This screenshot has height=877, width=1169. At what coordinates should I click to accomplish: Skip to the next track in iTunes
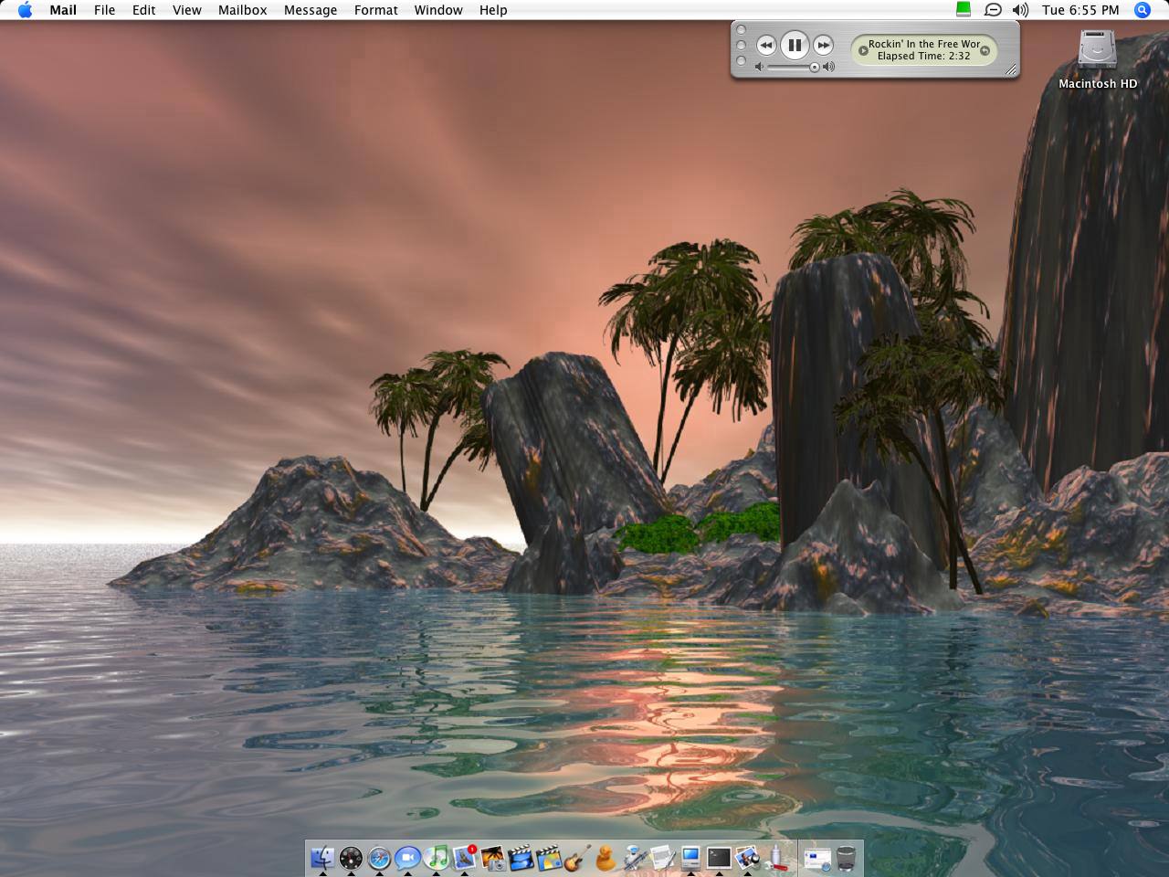(x=823, y=45)
